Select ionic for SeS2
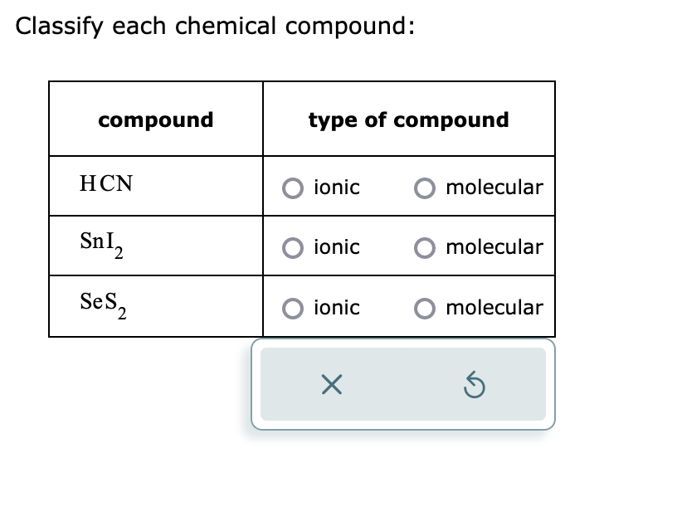The width and height of the screenshot is (677, 531). click(293, 308)
